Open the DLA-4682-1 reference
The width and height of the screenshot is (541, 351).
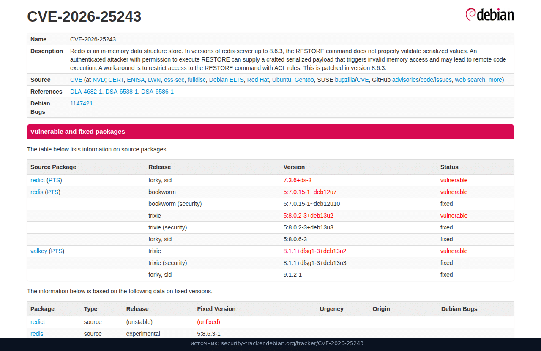tap(86, 92)
